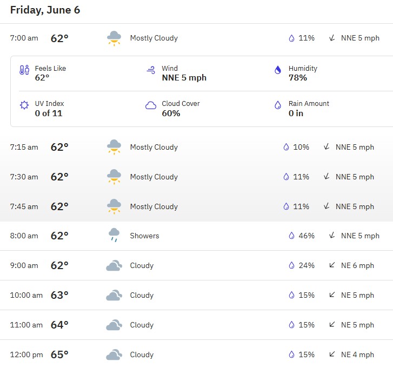
Task: Click the 46% precipitation chance at 8:00 am
Action: 307,236
